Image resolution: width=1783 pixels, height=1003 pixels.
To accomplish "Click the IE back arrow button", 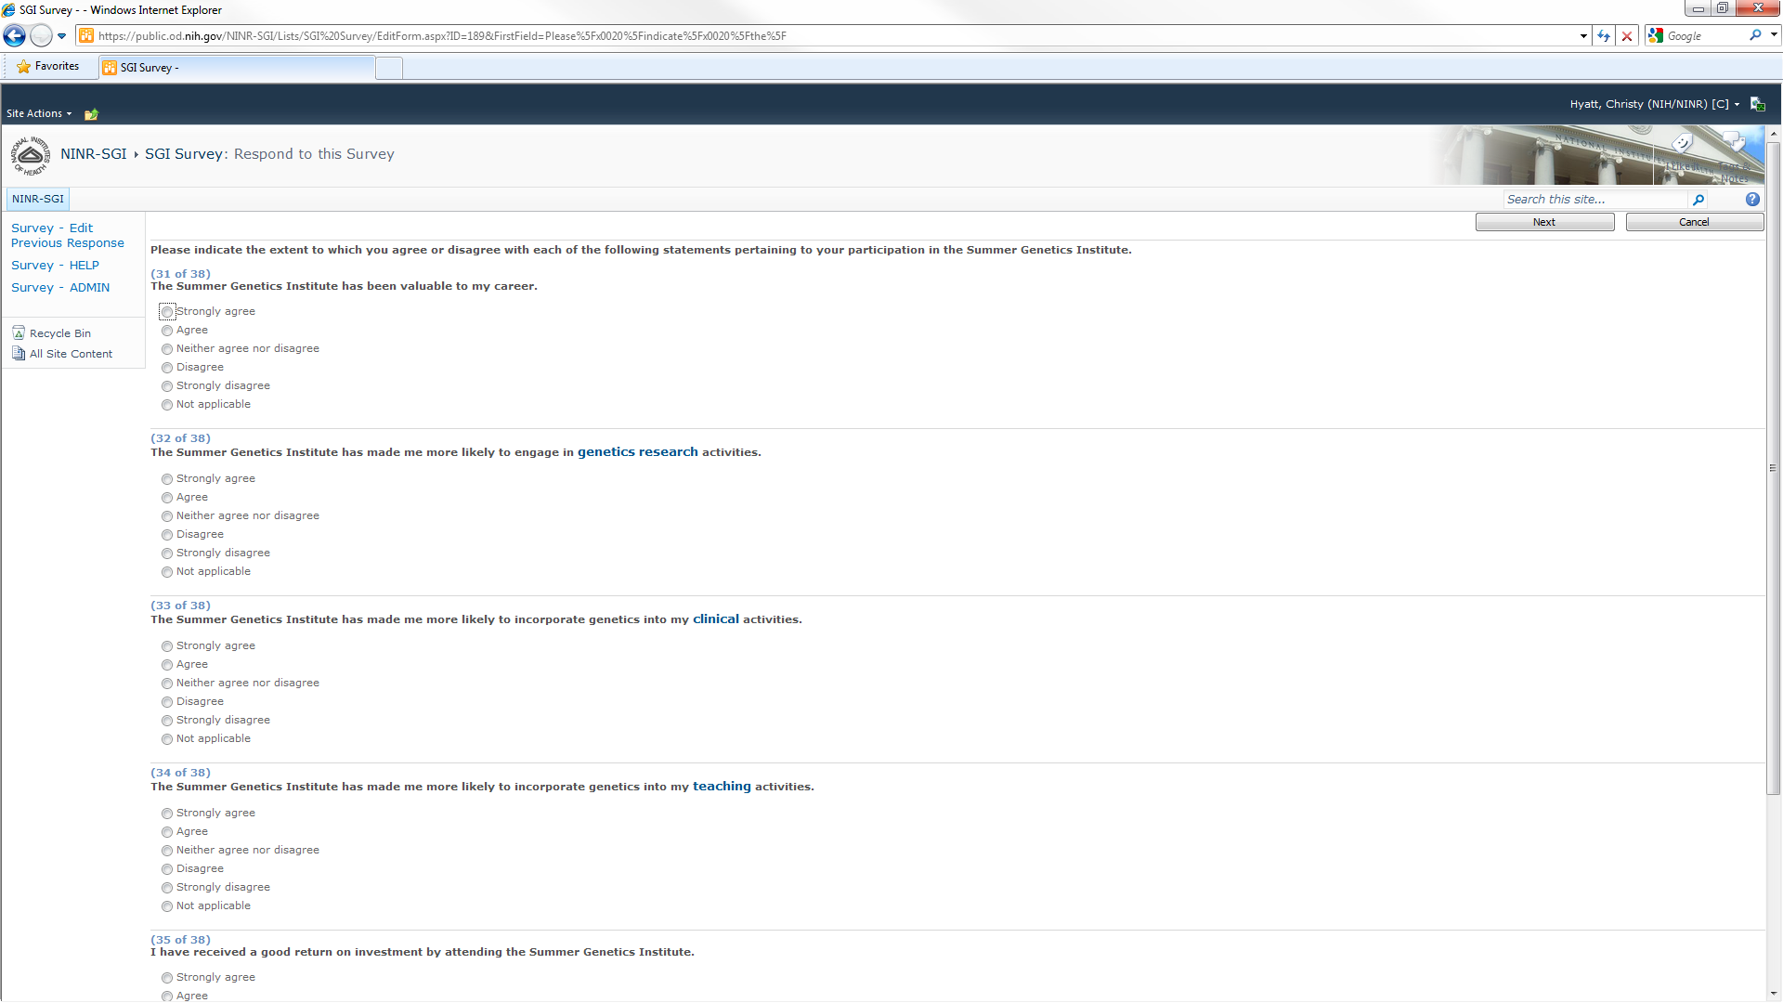I will [15, 36].
